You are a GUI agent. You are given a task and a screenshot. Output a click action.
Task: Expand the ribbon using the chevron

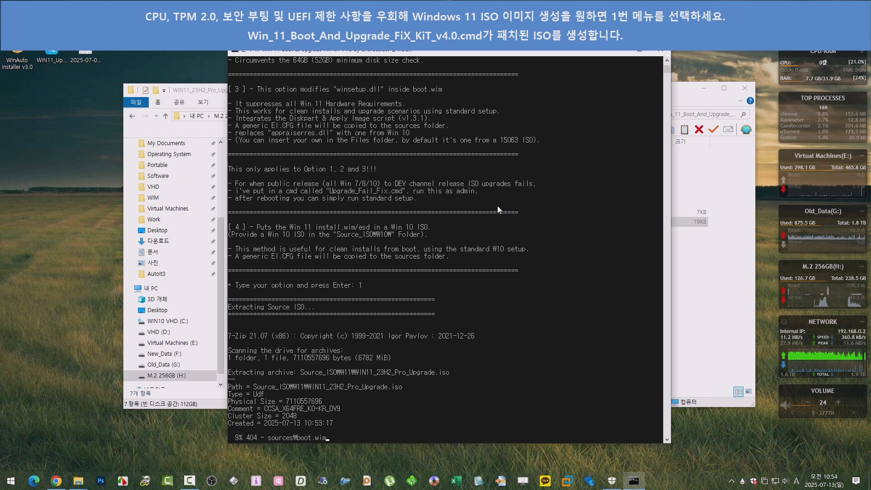740,101
